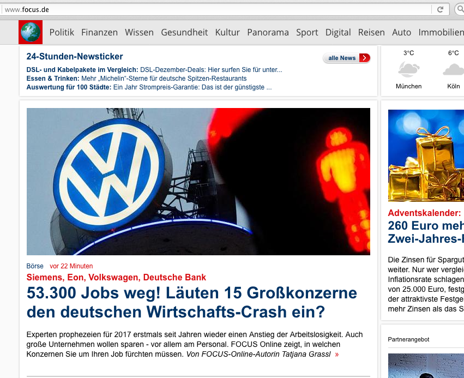This screenshot has height=378, width=464.
Task: Open Essen & Trinken Michelin-Sterne ticker item
Action: pyautogui.click(x=136, y=79)
